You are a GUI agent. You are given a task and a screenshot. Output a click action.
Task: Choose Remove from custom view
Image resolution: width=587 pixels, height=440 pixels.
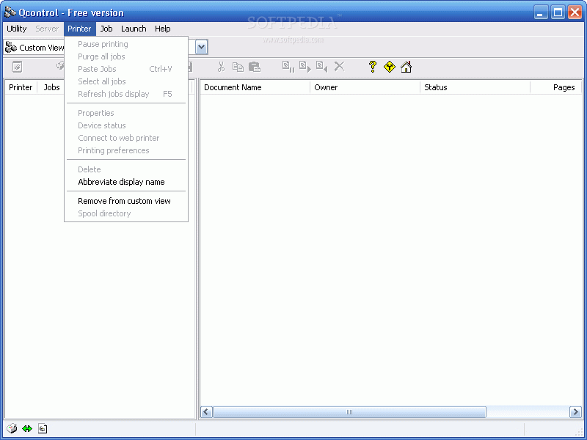126,201
